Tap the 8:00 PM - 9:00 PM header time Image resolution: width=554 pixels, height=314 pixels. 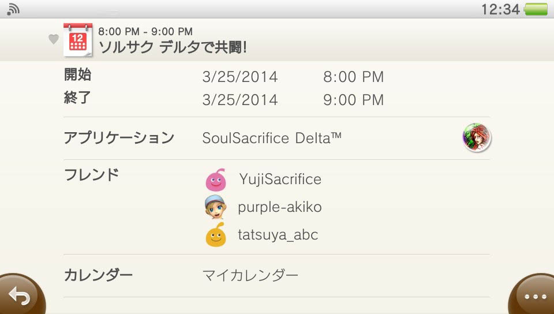click(145, 31)
